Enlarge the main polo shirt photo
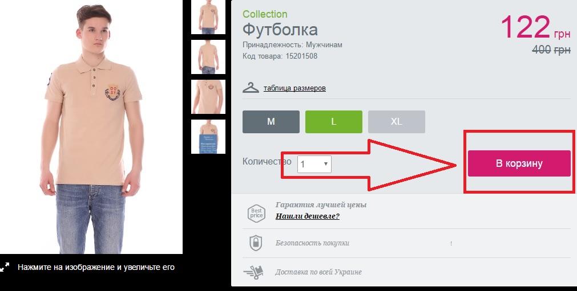Viewport: 577px width, 291px height. (x=91, y=126)
